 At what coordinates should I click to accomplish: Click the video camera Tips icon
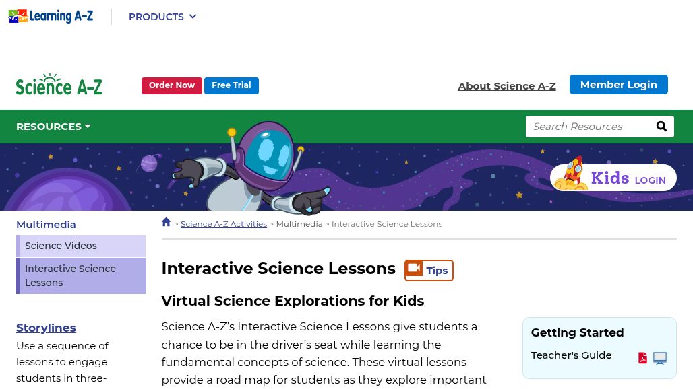pos(414,269)
